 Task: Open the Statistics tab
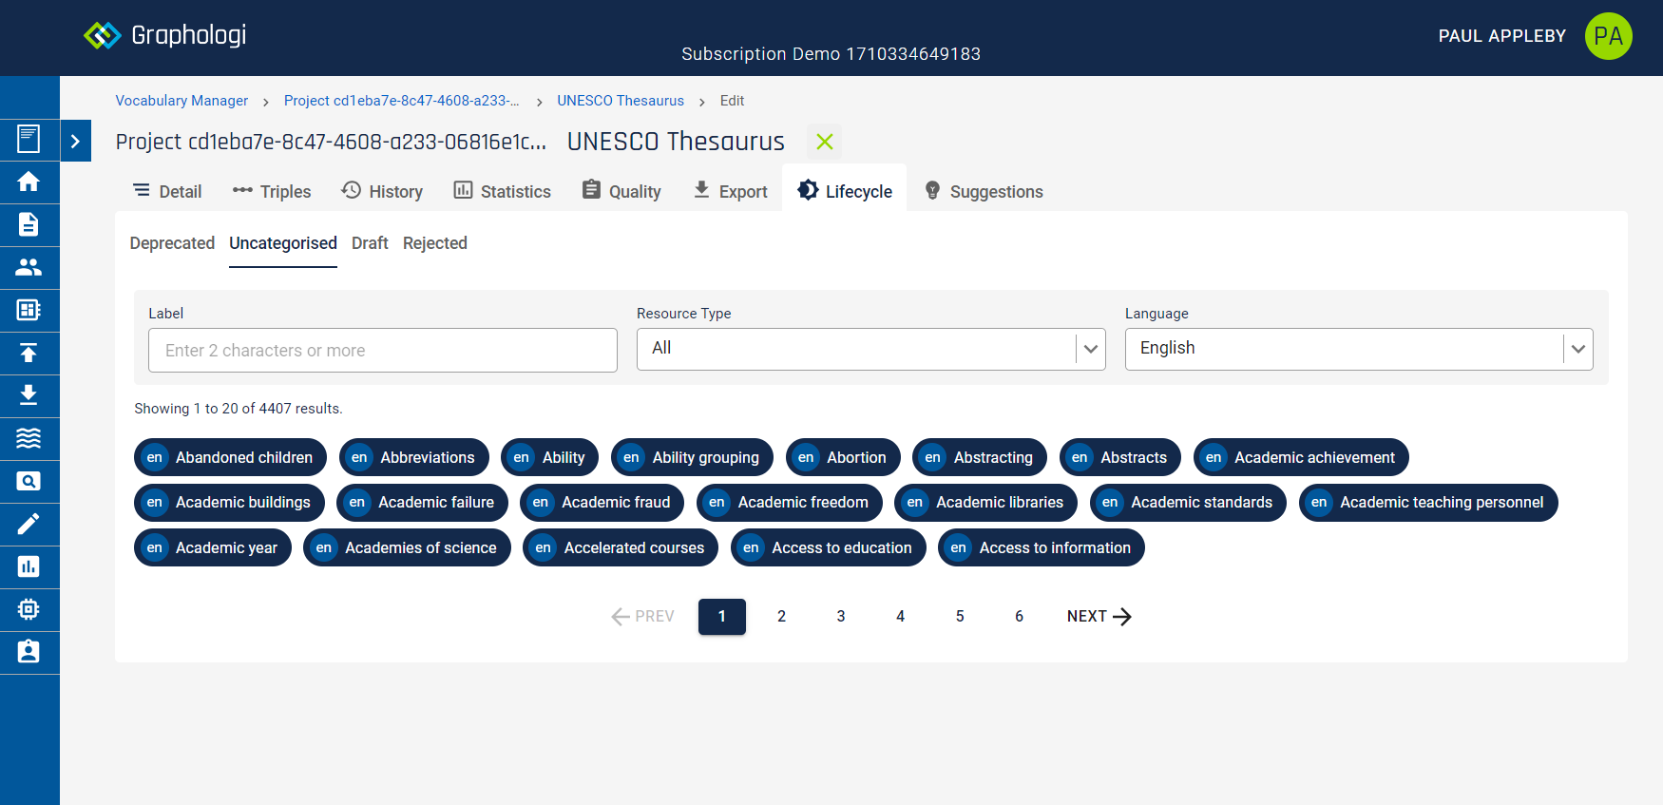point(503,191)
